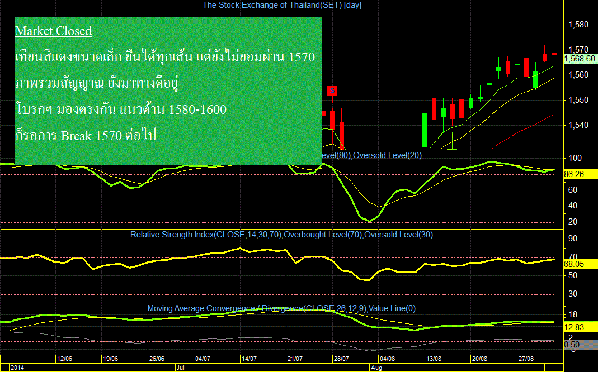Click the price axis label 1,570
598x372 pixels.
pos(578,50)
